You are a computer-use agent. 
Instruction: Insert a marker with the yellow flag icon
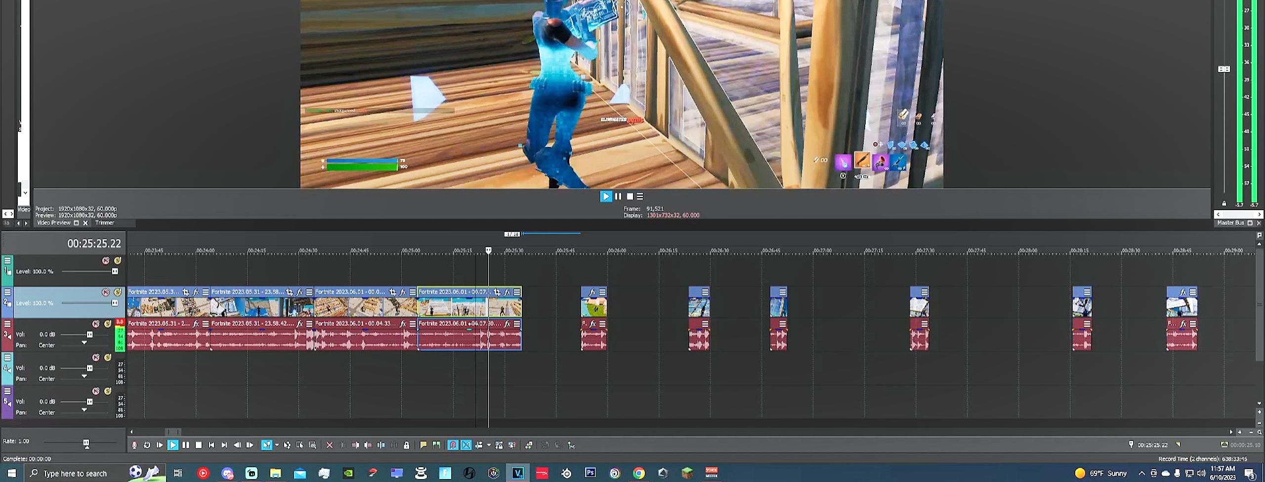pos(423,445)
